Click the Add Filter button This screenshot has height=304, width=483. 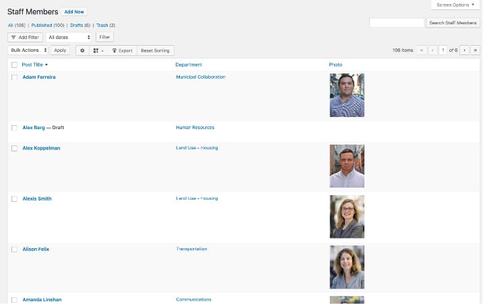(x=25, y=37)
